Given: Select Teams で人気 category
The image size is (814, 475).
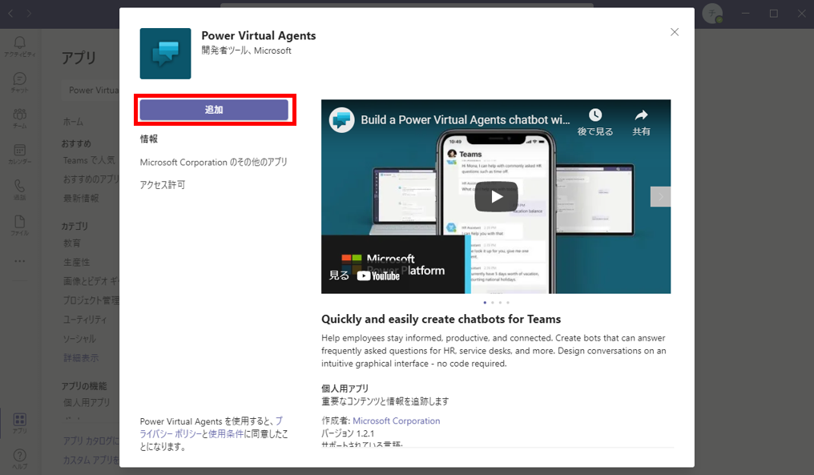Looking at the screenshot, I should pyautogui.click(x=89, y=160).
